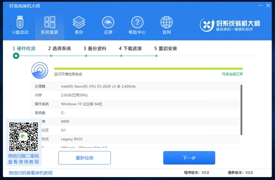Viewport: 275px width, 180px height.
Task: Click the step 4 progress dot
Action: click(121, 56)
